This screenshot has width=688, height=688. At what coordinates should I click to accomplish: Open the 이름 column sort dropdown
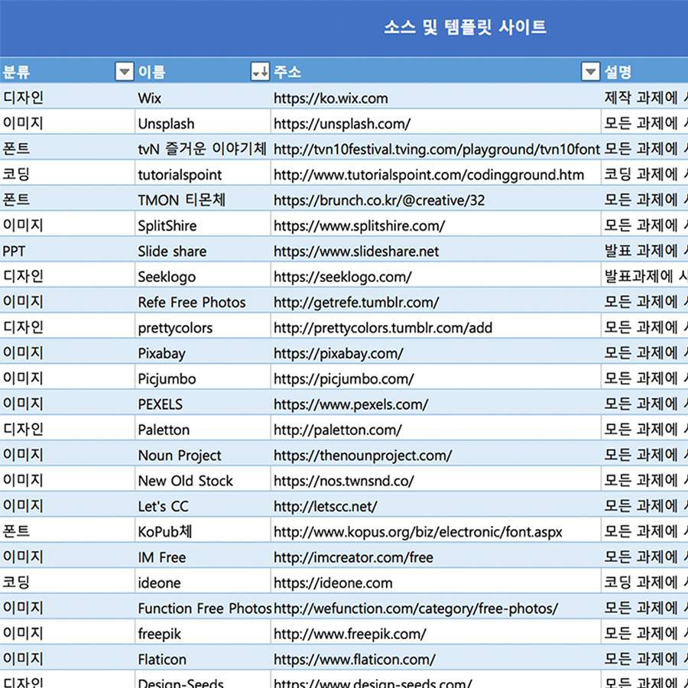point(260,71)
